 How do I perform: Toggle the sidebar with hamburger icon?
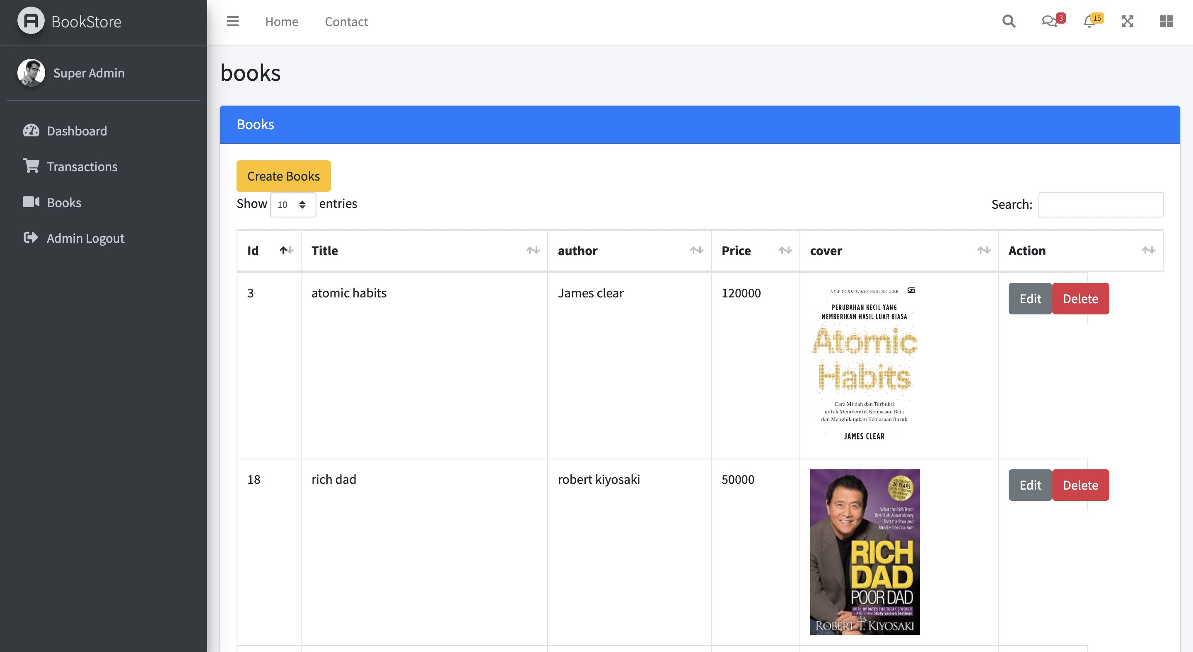point(232,21)
